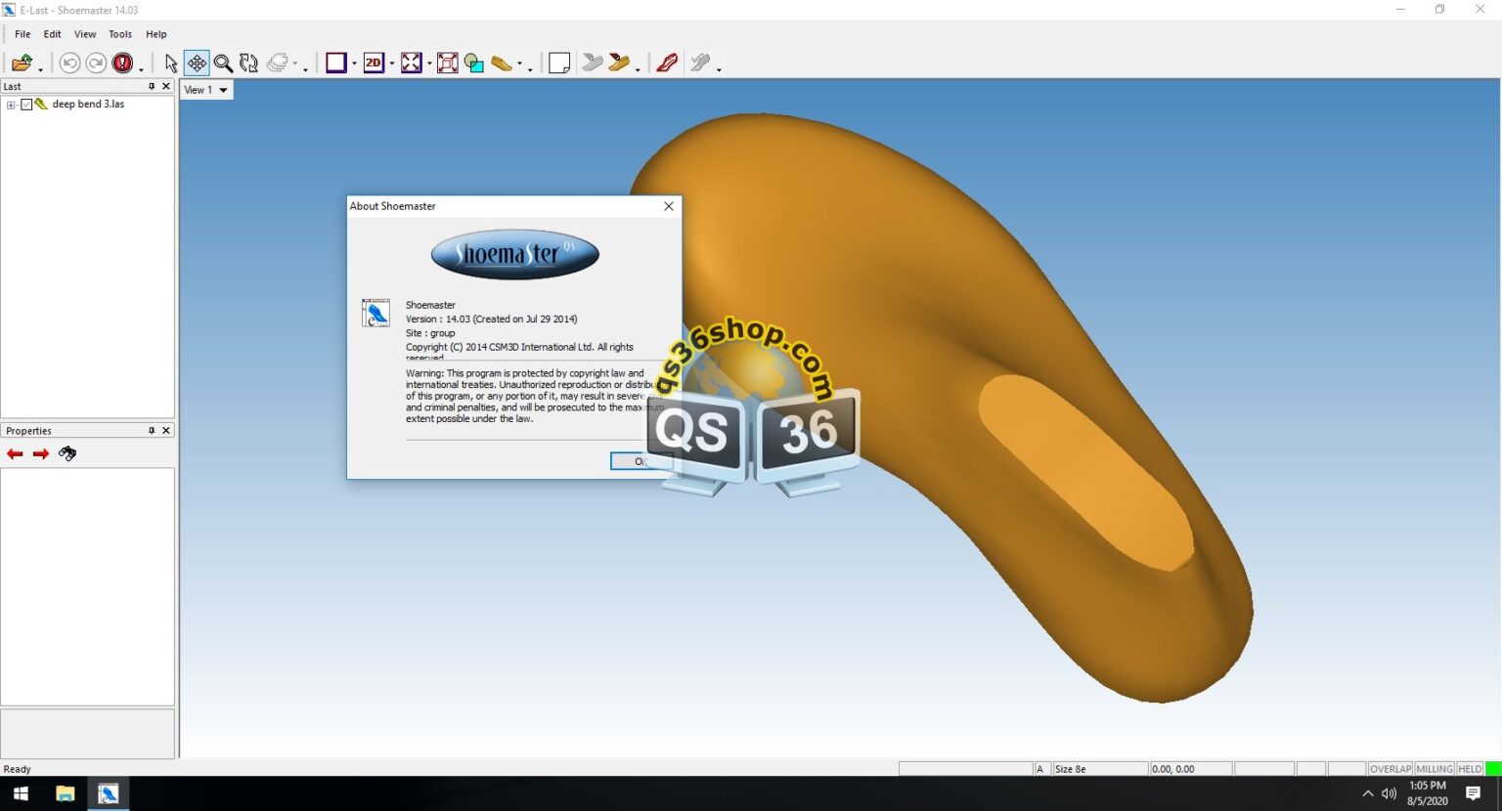1502x811 pixels.
Task: Choose the rotate view tool
Action: coord(249,64)
